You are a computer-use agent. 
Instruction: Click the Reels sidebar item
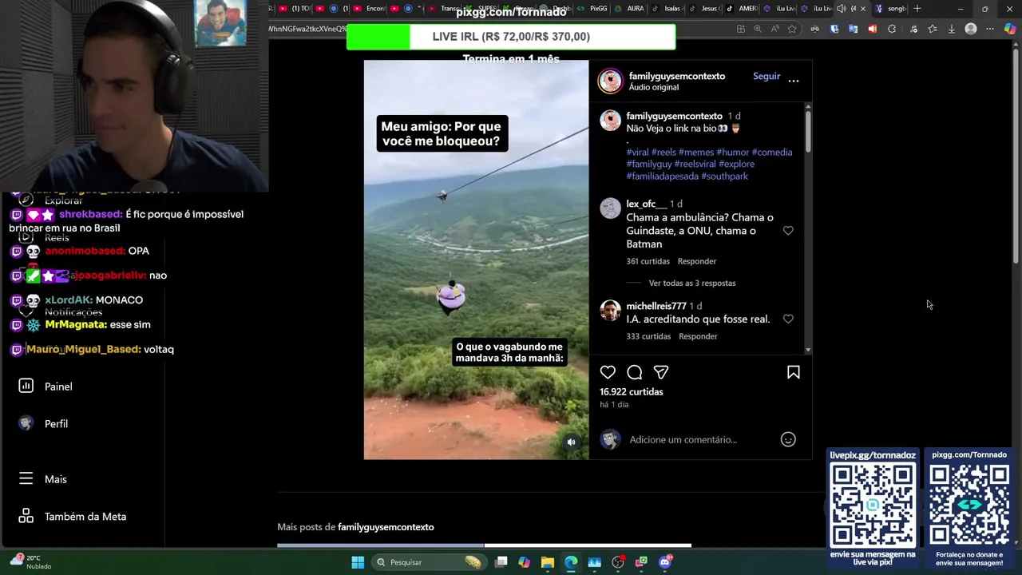click(46, 237)
